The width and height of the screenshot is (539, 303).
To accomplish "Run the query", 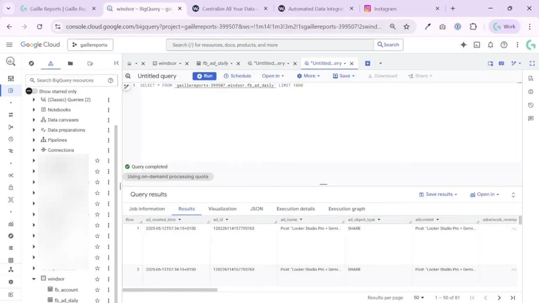I will click(205, 76).
